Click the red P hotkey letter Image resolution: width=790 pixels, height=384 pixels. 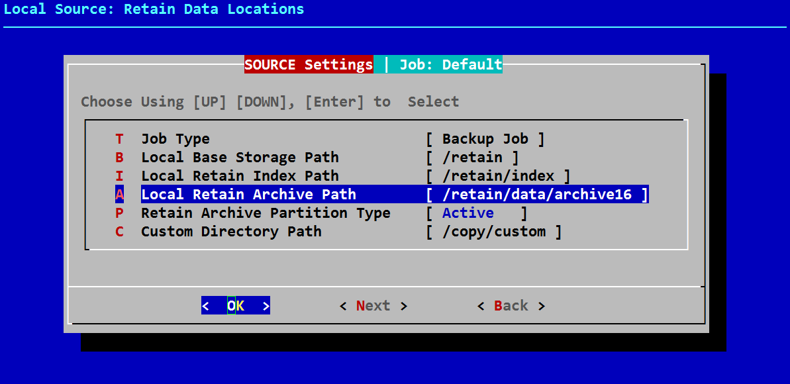119,213
